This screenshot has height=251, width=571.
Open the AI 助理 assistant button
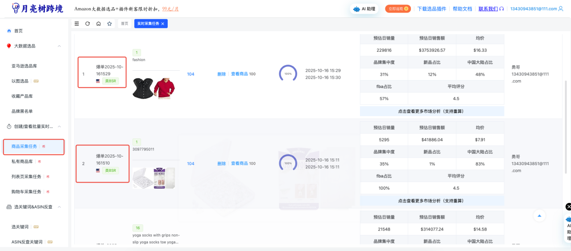tap(364, 9)
